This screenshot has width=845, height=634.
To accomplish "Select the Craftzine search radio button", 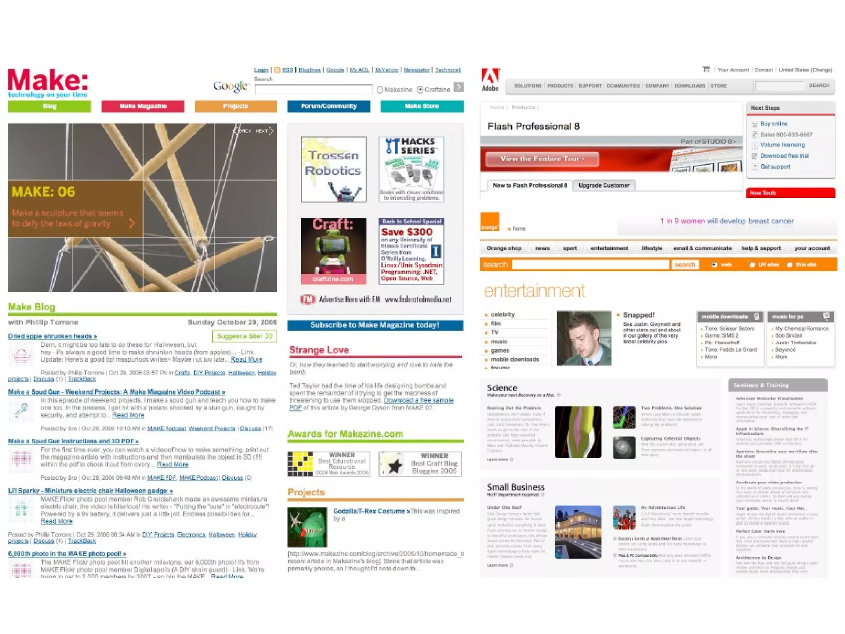I will [x=420, y=90].
